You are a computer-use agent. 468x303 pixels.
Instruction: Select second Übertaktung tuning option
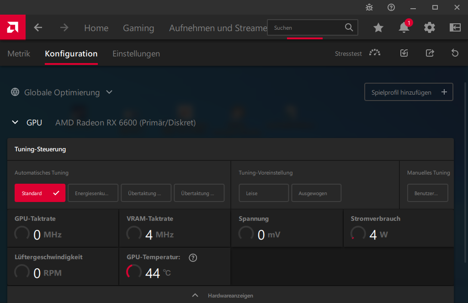199,193
